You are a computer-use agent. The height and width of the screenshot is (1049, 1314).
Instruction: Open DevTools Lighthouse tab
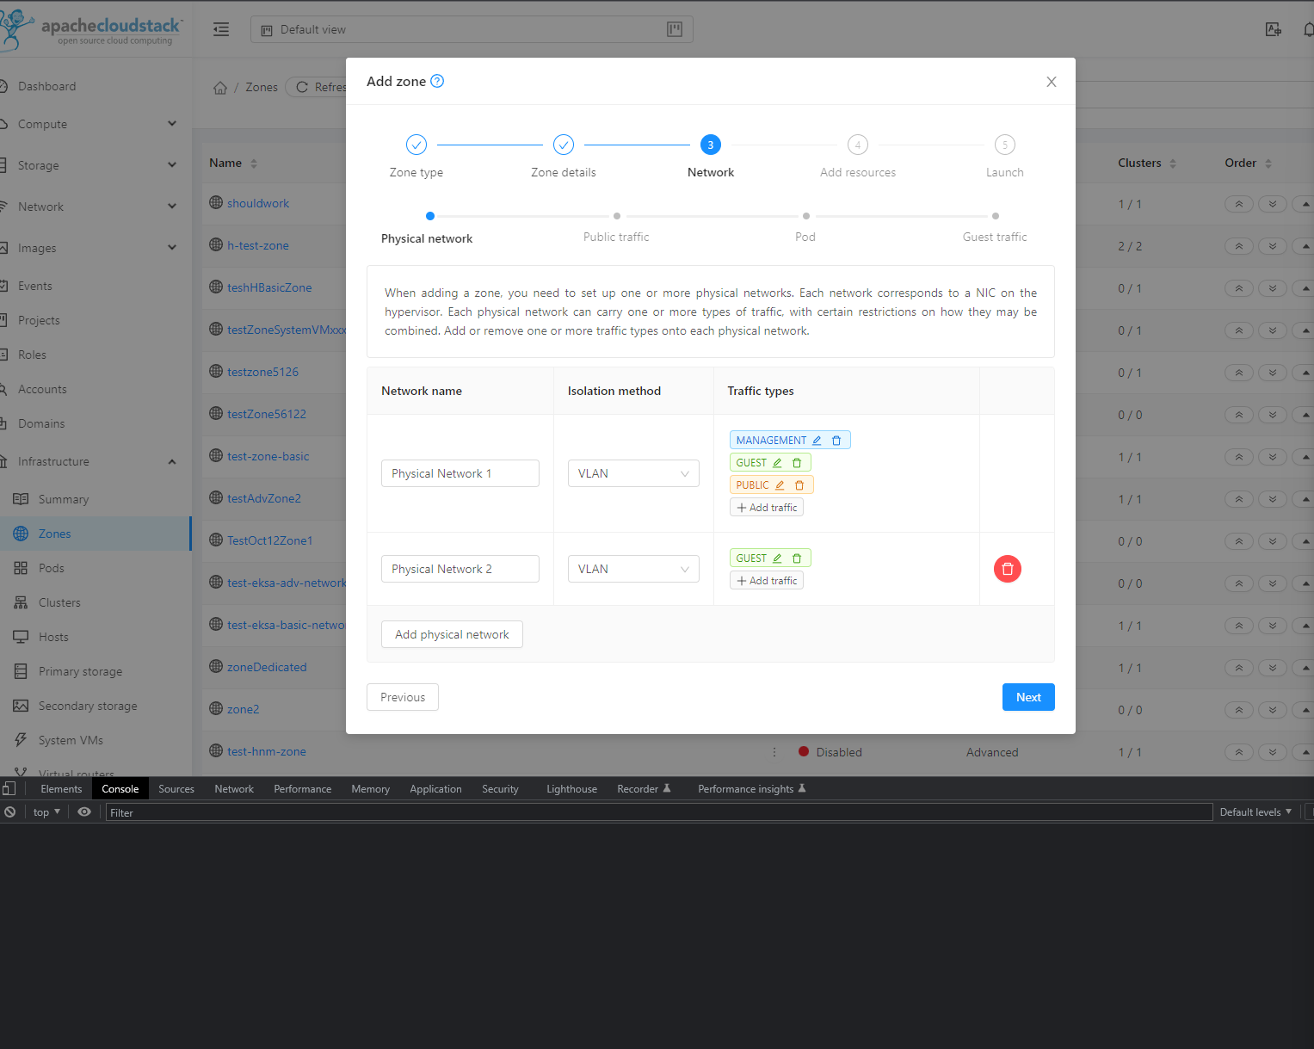point(572,789)
